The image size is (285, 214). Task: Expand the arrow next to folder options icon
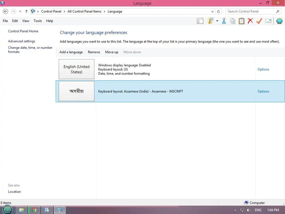(217, 21)
